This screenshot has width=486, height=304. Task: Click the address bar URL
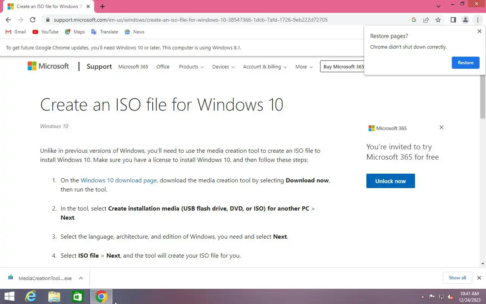[x=191, y=20]
